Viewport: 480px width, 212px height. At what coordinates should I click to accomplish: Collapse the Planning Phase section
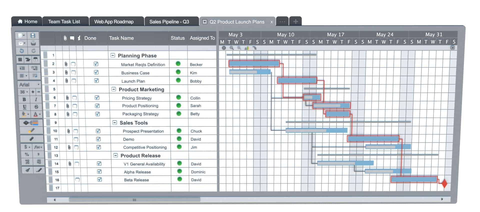pyautogui.click(x=113, y=55)
